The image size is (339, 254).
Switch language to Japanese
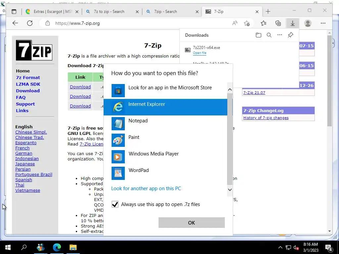(25, 164)
